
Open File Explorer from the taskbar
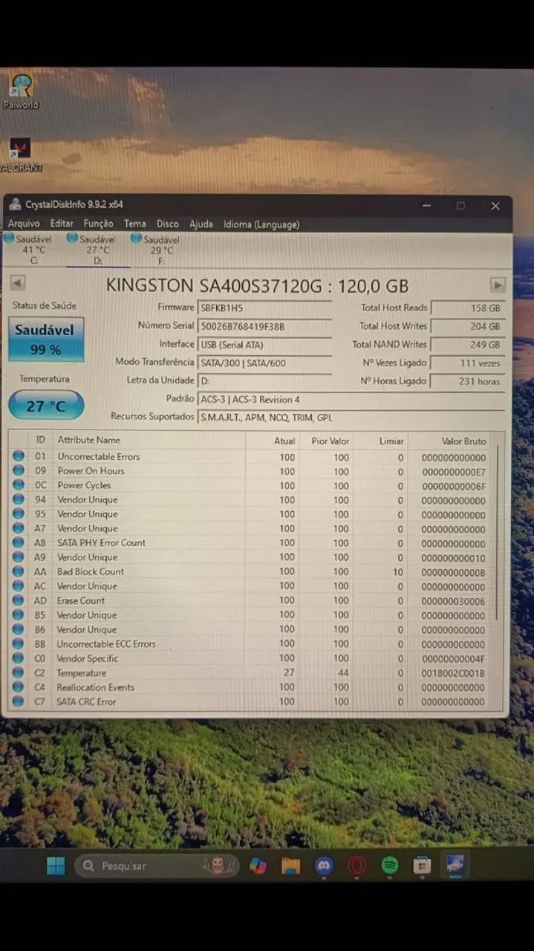[x=291, y=866]
